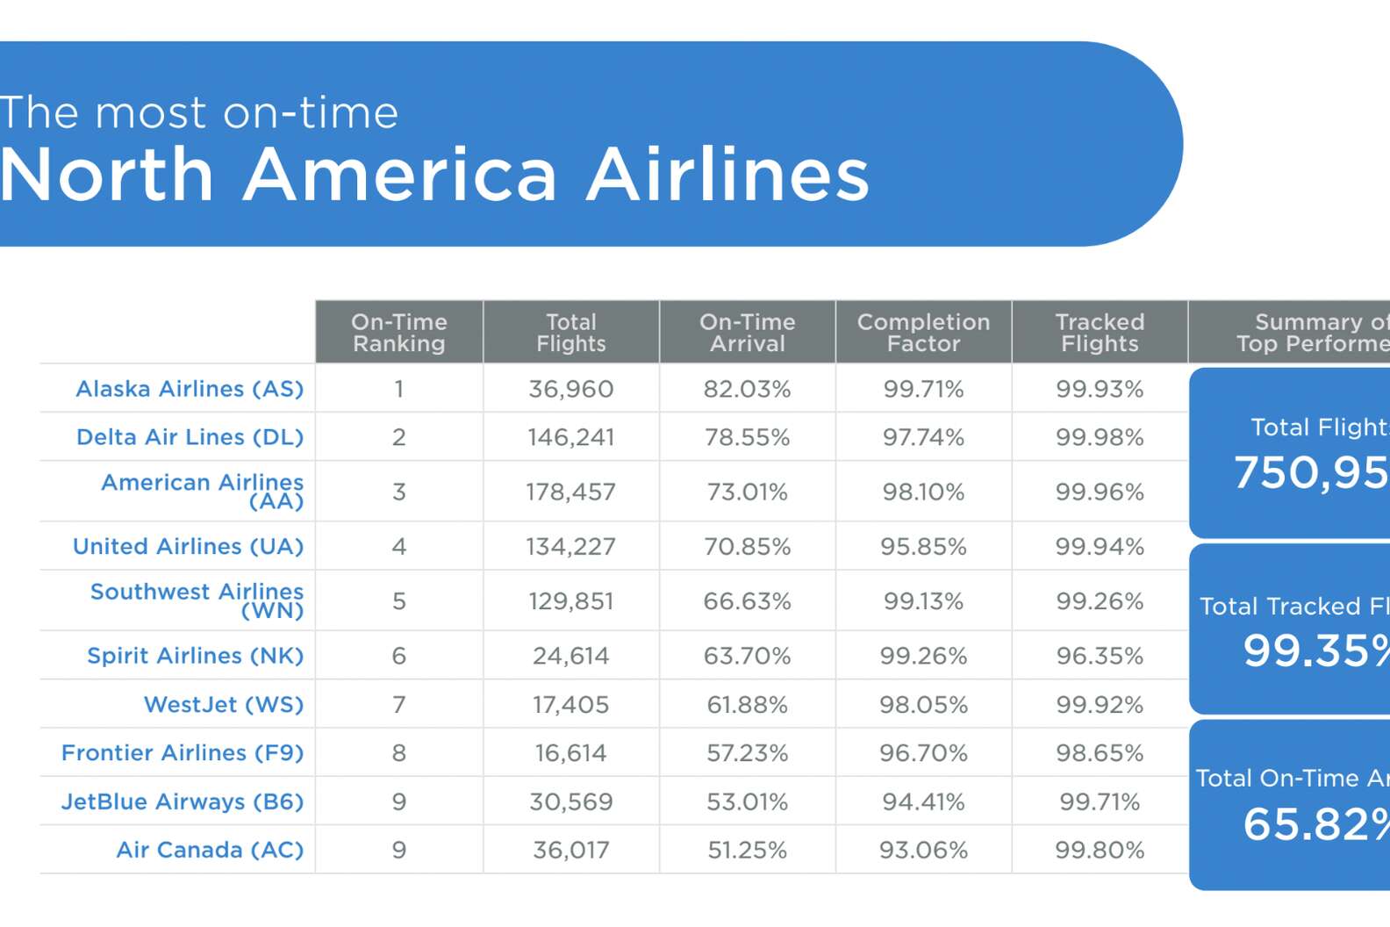
Task: Select the Total Flights column header
Action: coord(571,333)
